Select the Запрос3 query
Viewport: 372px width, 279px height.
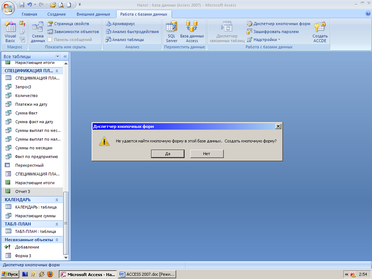[32, 87]
